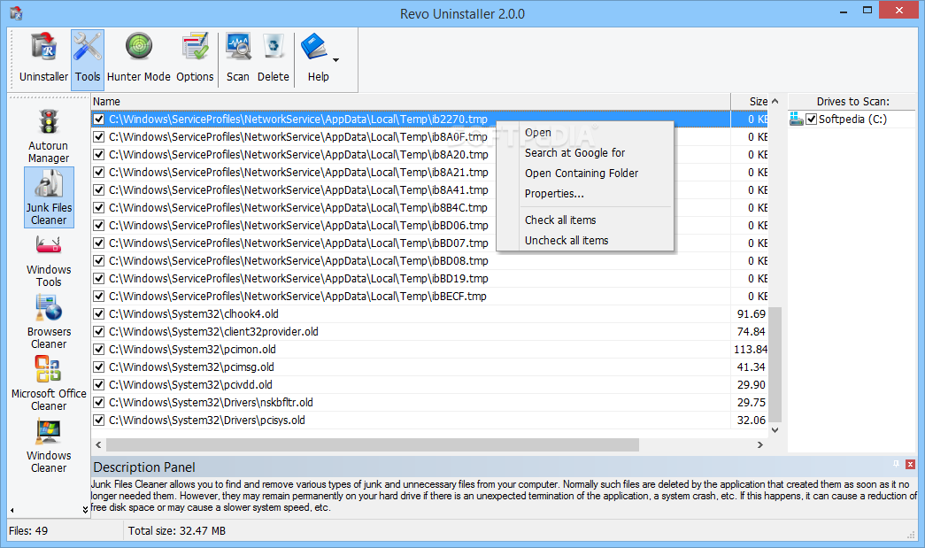
Task: Open Autorun Manager in sidebar
Action: (x=49, y=136)
